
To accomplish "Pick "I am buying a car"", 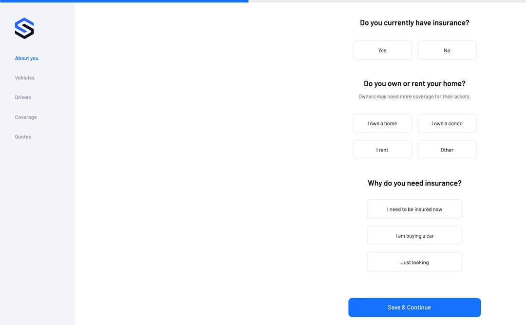I will [x=414, y=235].
